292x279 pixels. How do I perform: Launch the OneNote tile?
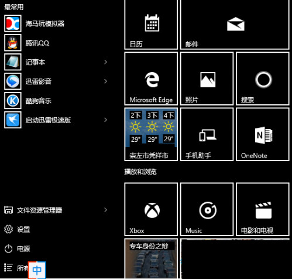[263, 134]
